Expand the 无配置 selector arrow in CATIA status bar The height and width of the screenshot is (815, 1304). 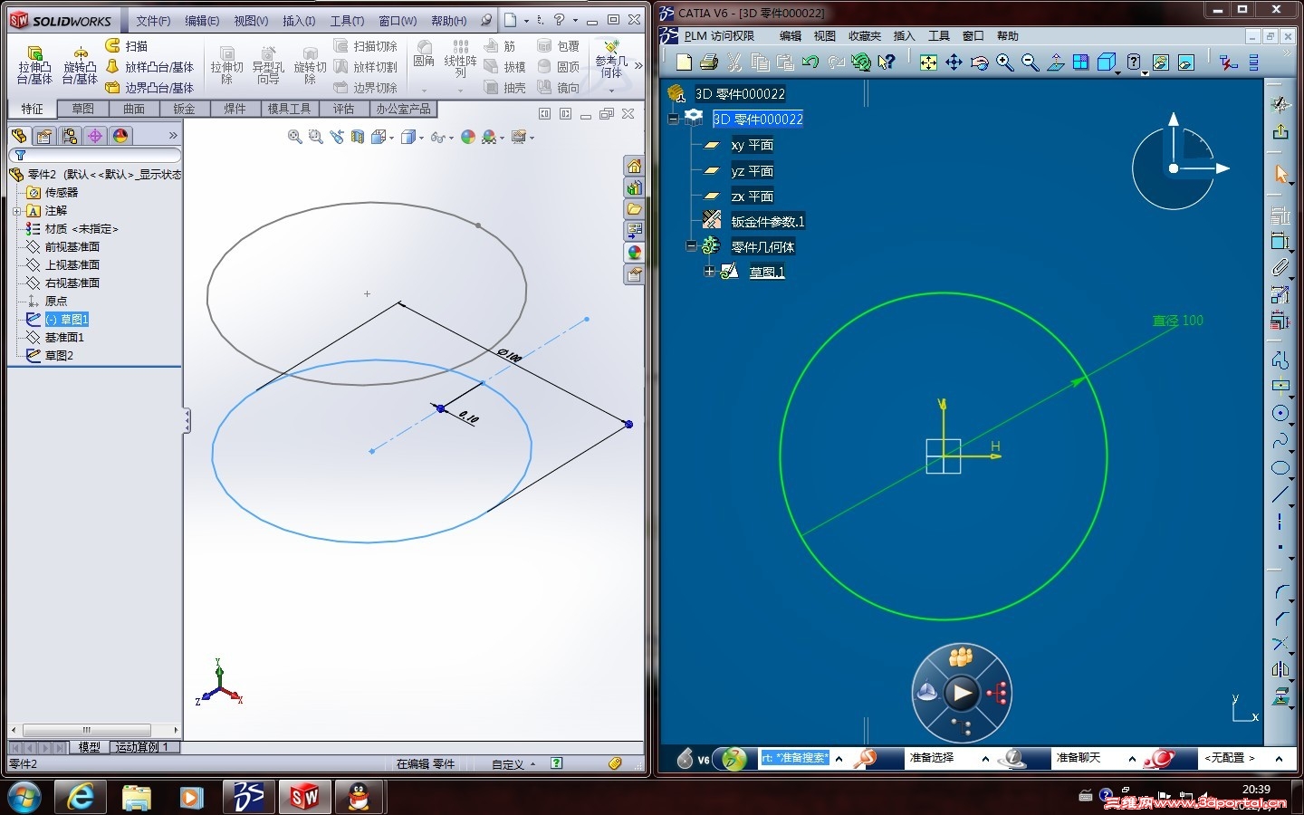point(1279,759)
